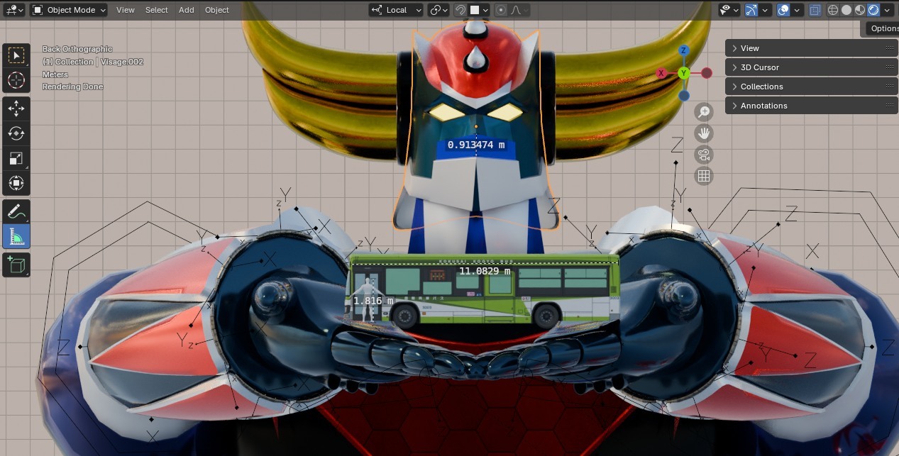This screenshot has height=456, width=899.
Task: Click the hand pan view icon
Action: pos(704,133)
